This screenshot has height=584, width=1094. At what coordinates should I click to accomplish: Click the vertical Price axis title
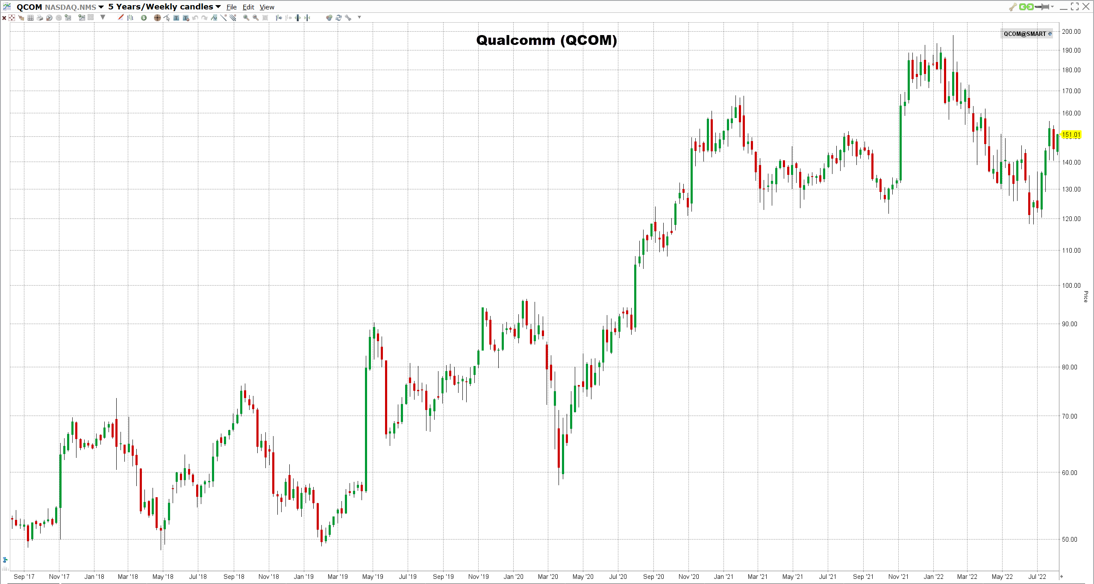[1085, 296]
